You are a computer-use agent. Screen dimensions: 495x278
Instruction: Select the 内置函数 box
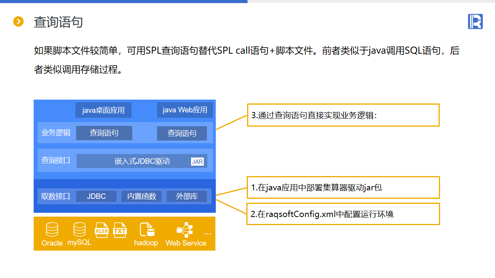pos(142,196)
